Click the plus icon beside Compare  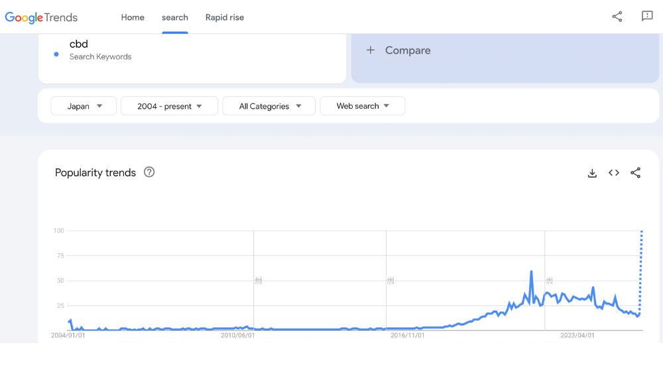pyautogui.click(x=371, y=50)
